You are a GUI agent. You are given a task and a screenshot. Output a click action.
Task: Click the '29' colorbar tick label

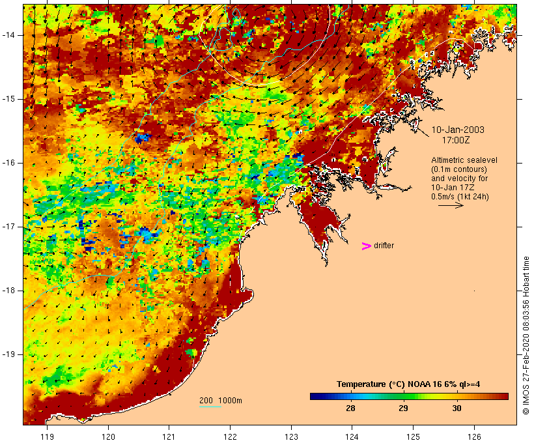click(404, 408)
